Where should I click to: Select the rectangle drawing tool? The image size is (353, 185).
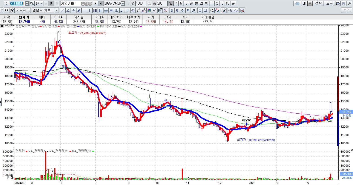click(205, 10)
